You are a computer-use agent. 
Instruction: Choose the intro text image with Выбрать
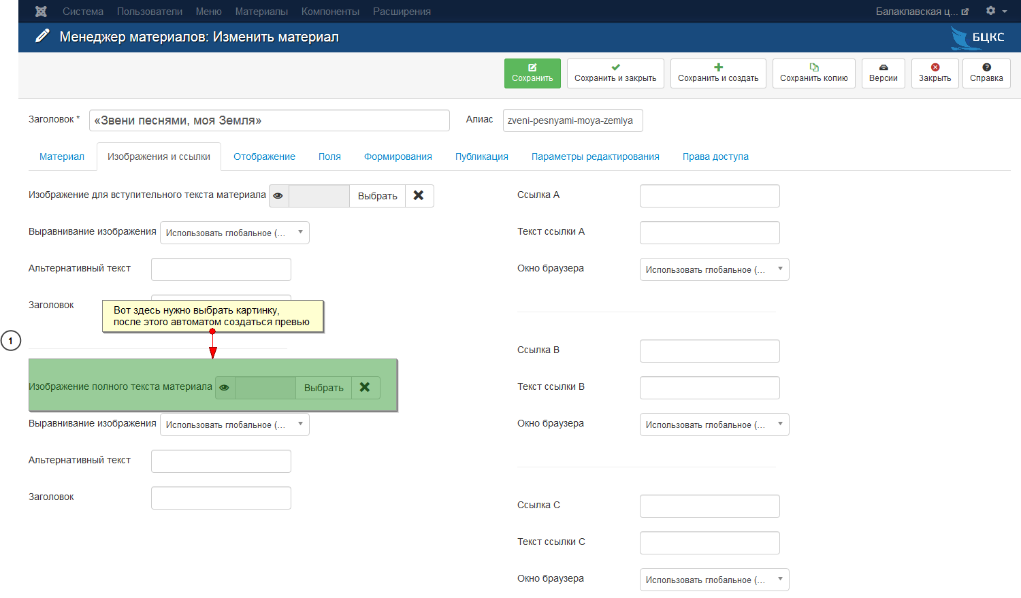tap(378, 196)
